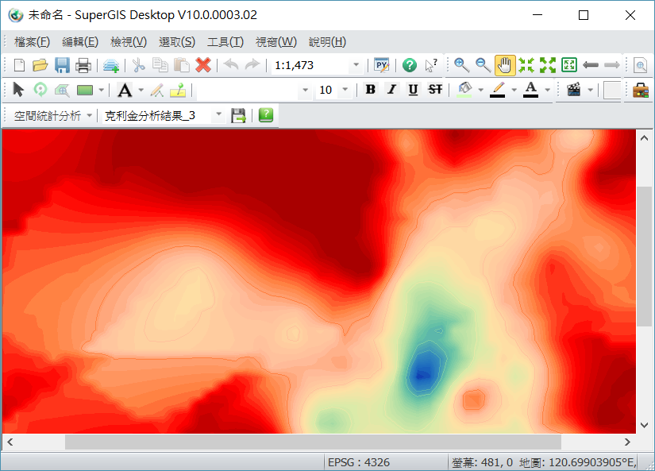
Task: Save the kriging result layer
Action: pos(238,115)
